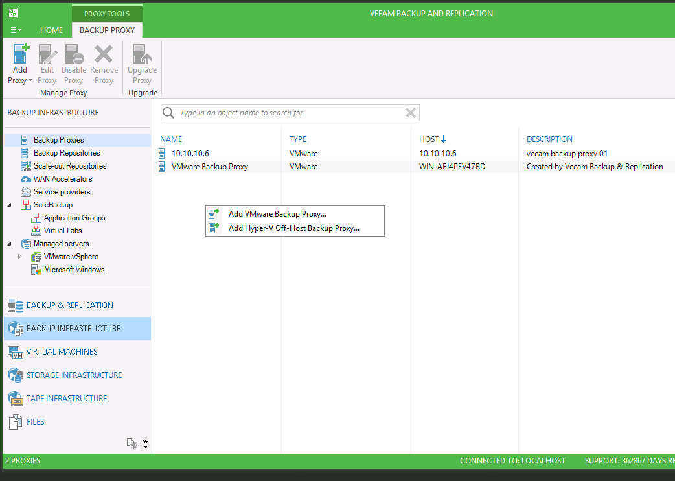Screen dimensions: 675x481
Task: Click the PROXY TOOLS contextual tab
Action: pyautogui.click(x=107, y=14)
